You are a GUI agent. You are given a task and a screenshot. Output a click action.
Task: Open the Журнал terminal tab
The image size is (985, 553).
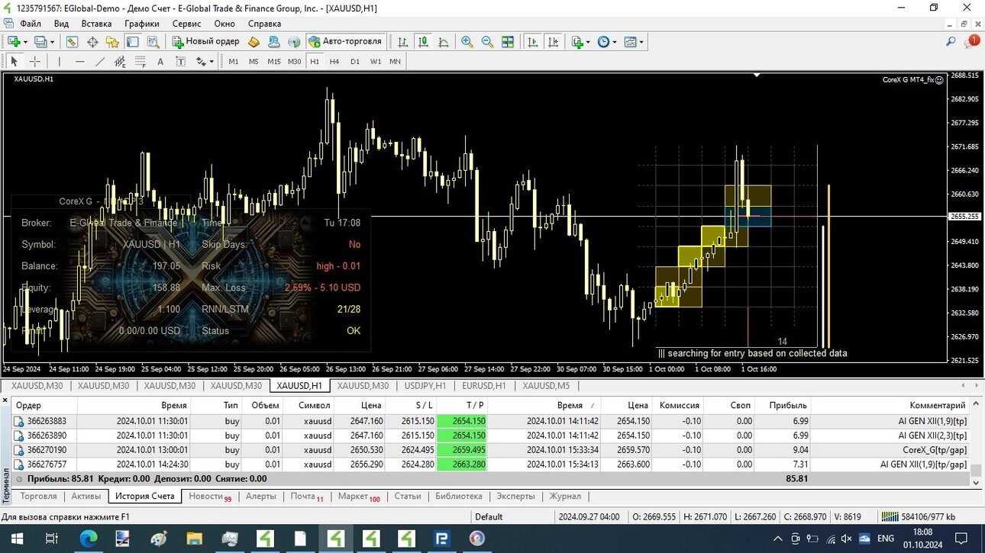(565, 496)
